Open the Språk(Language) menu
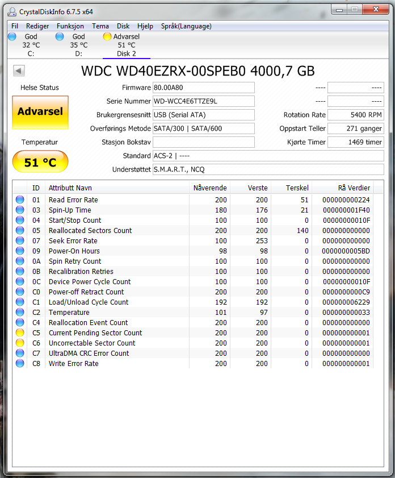The image size is (395, 478). point(186,26)
